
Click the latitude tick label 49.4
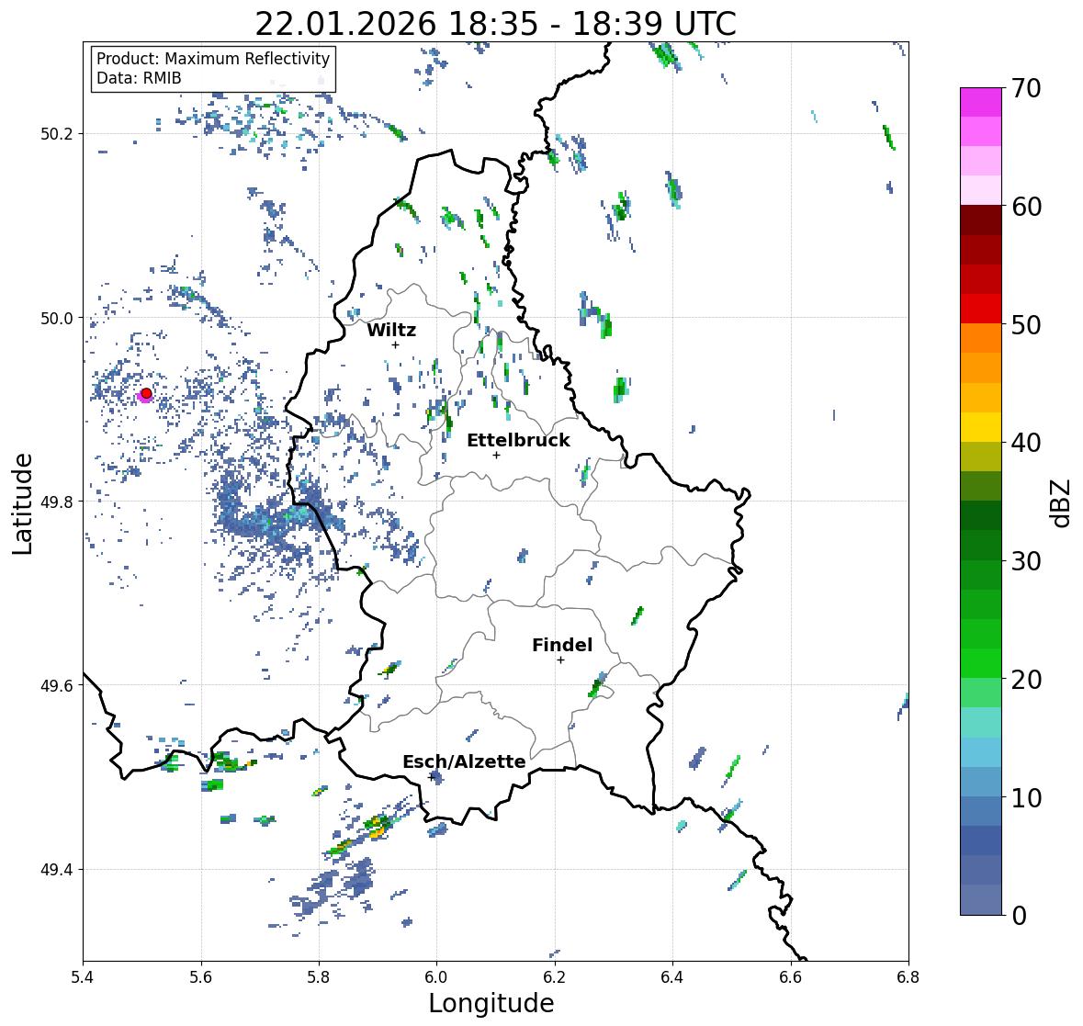57,869
